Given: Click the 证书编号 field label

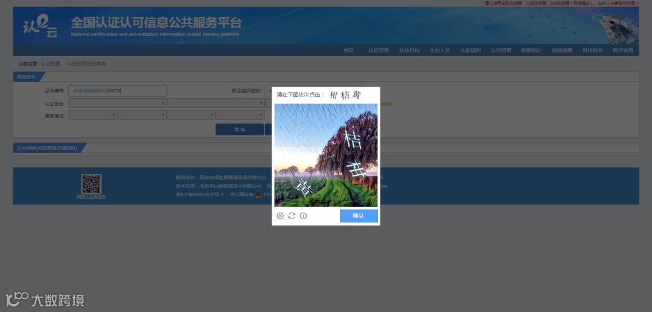Looking at the screenshot, I should point(55,91).
